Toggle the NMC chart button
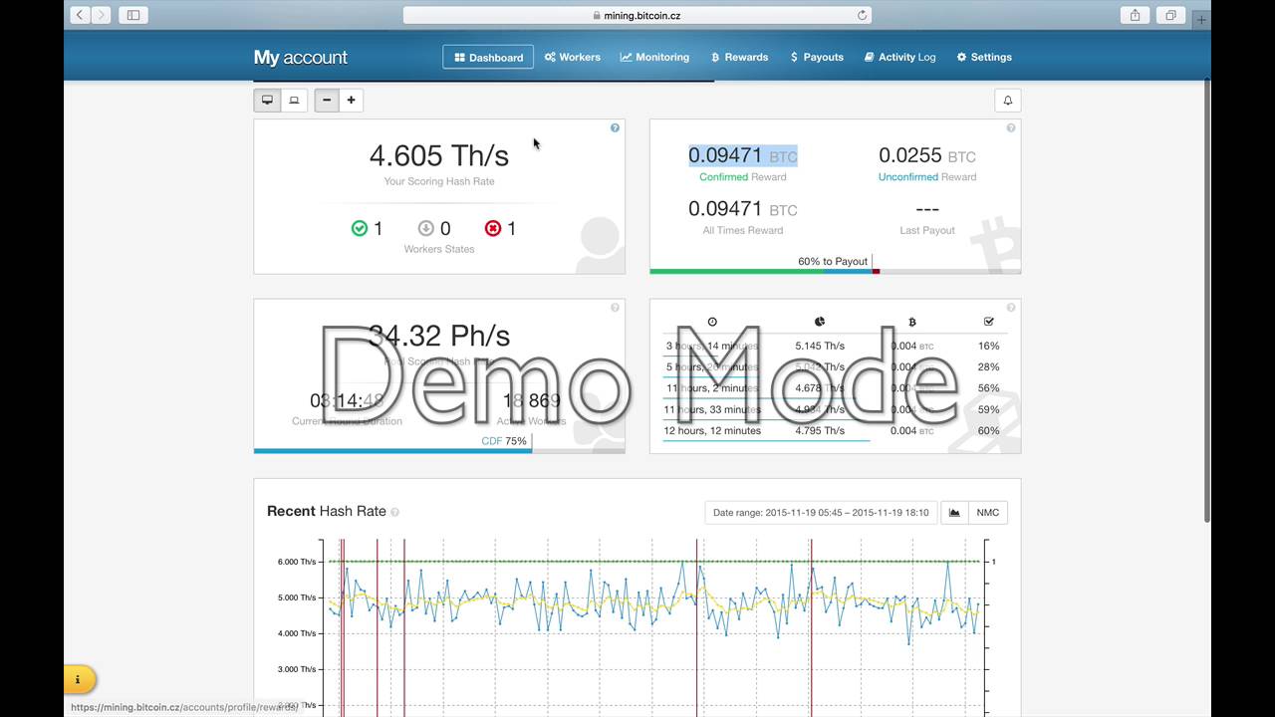This screenshot has width=1275, height=717. (987, 513)
